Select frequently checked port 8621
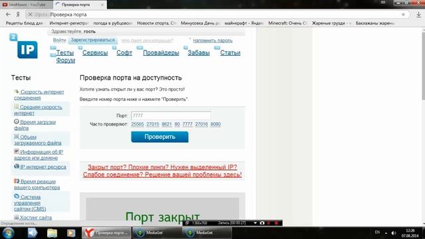This screenshot has height=239, width=425. click(167, 124)
